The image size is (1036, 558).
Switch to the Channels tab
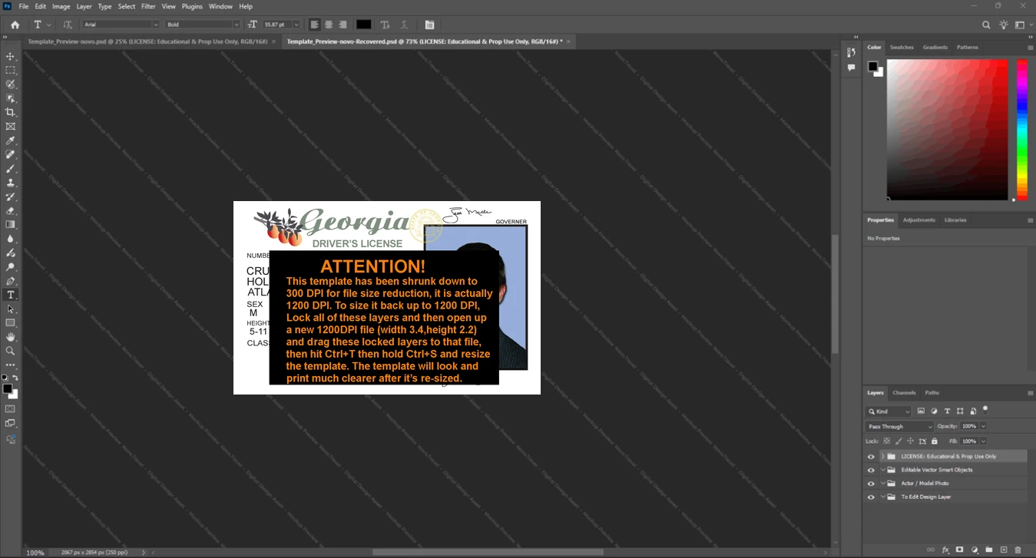pyautogui.click(x=904, y=392)
